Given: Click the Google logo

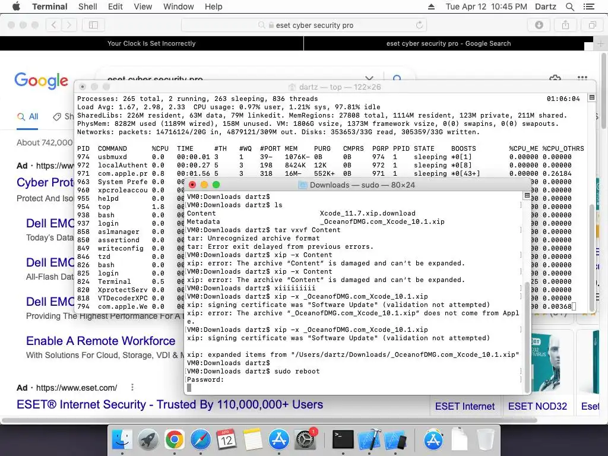Looking at the screenshot, I should [41, 81].
